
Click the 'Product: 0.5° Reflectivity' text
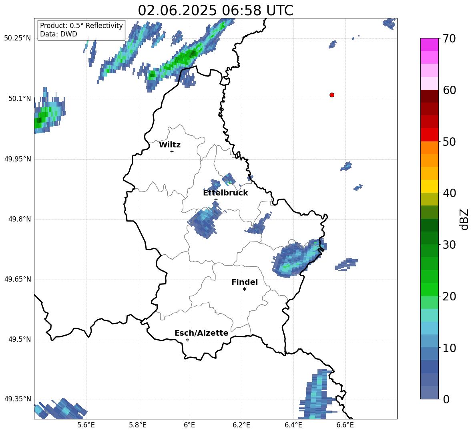point(81,25)
